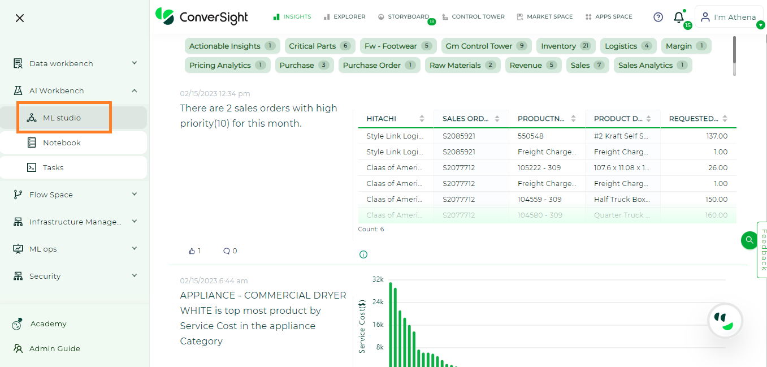This screenshot has height=367, width=767.
Task: Expand the Security chevron
Action: (x=135, y=275)
